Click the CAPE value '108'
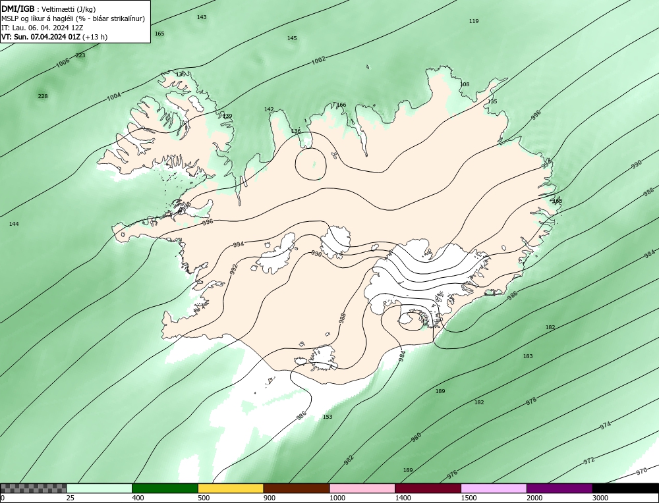 pyautogui.click(x=465, y=84)
